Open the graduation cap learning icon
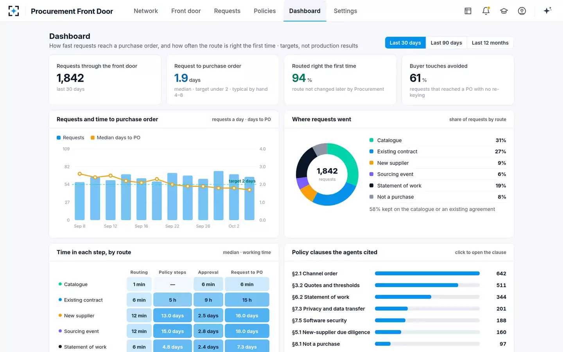This screenshot has width=563, height=352. pyautogui.click(x=504, y=11)
